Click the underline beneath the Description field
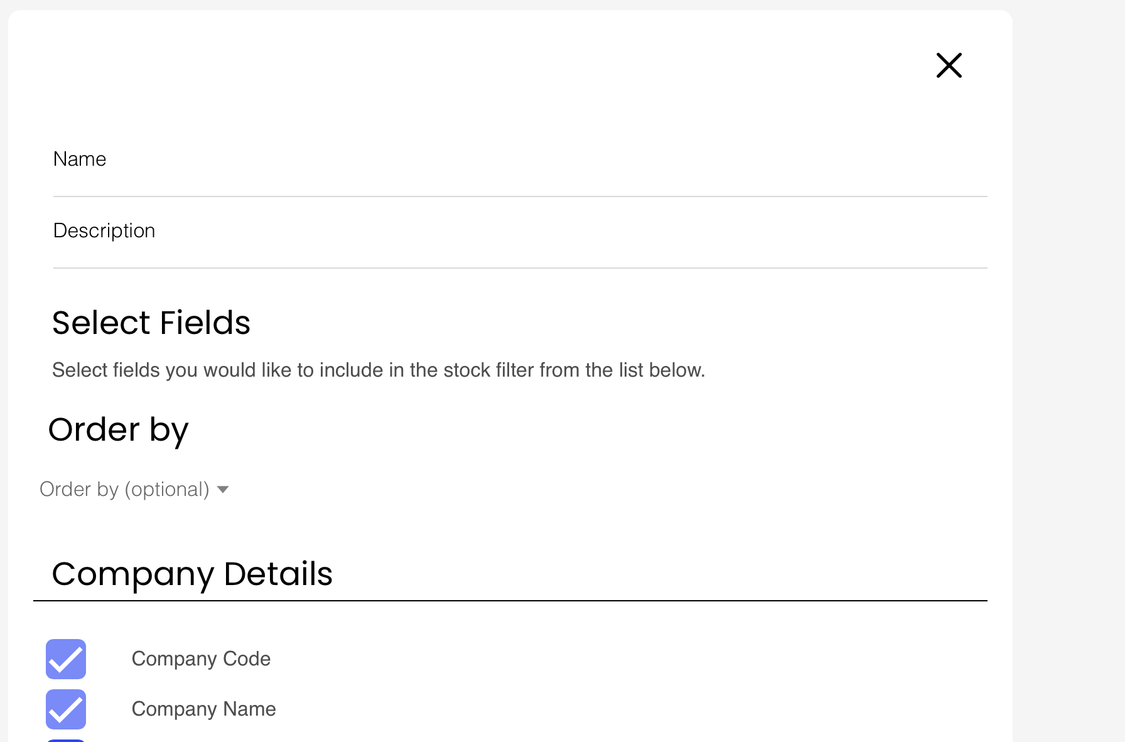This screenshot has width=1125, height=742. click(520, 268)
